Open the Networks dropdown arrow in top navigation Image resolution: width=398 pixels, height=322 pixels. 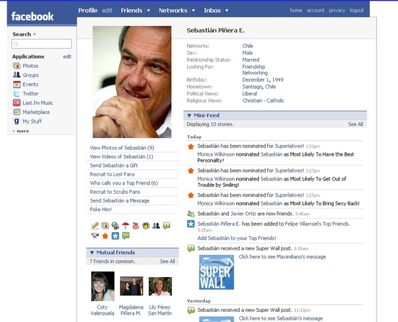pos(193,11)
